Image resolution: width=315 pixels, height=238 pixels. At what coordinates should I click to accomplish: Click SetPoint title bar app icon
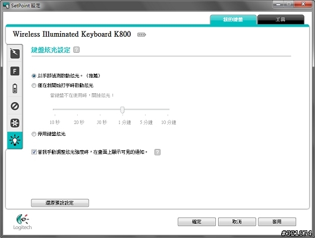[6, 5]
